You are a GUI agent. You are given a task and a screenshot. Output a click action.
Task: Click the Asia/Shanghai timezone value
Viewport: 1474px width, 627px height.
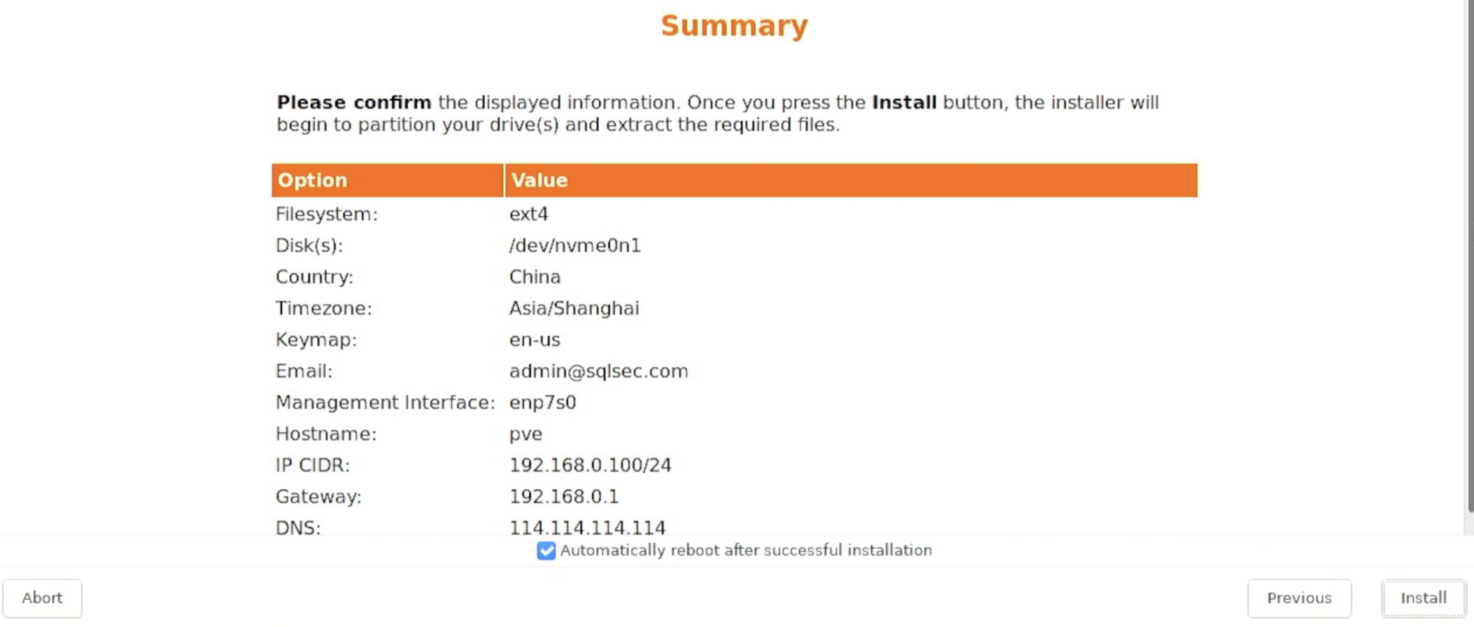tap(574, 309)
